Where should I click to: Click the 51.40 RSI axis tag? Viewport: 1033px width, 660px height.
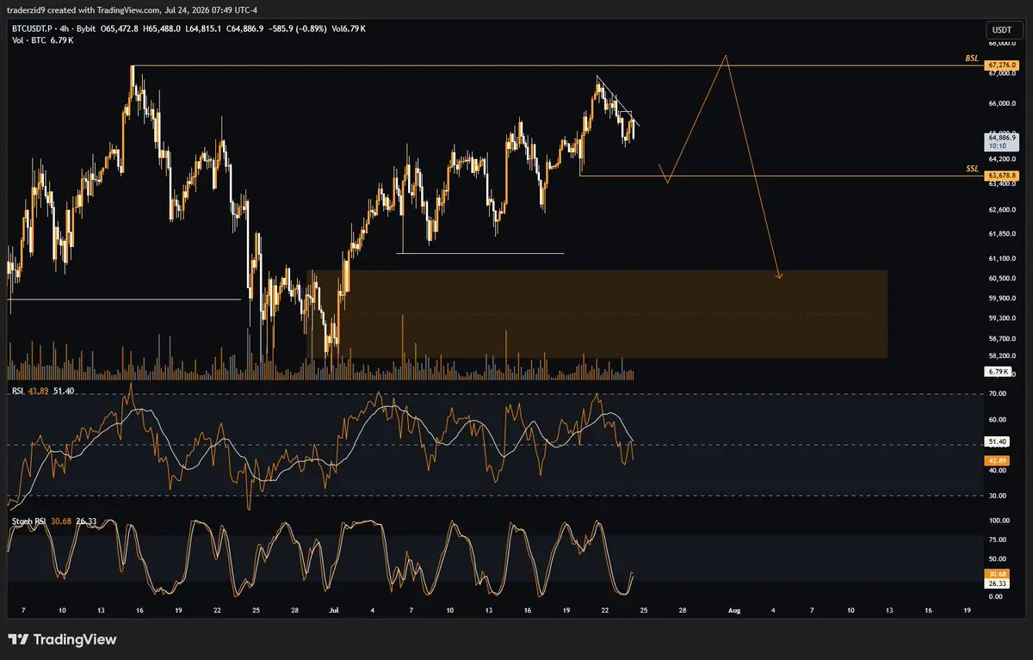[x=998, y=441]
